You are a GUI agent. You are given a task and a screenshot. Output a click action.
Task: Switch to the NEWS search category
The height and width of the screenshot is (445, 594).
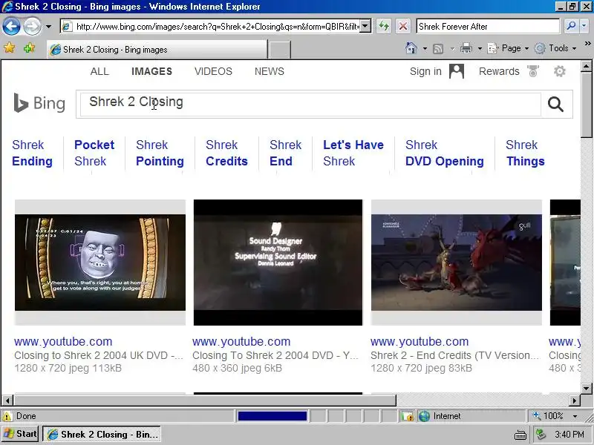(x=270, y=71)
